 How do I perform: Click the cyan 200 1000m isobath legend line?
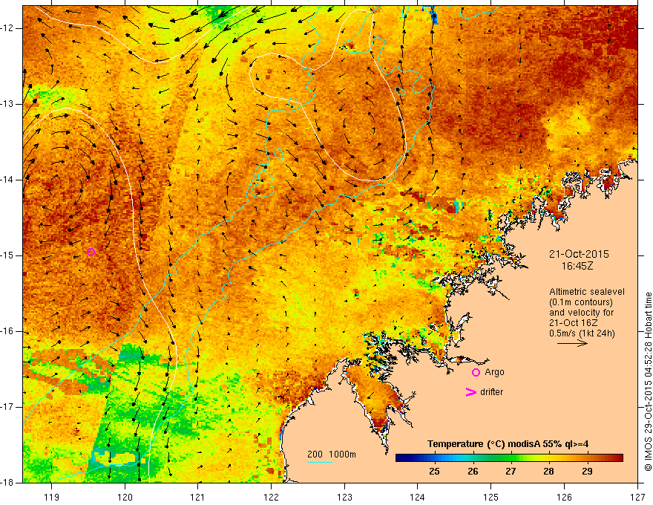click(319, 462)
